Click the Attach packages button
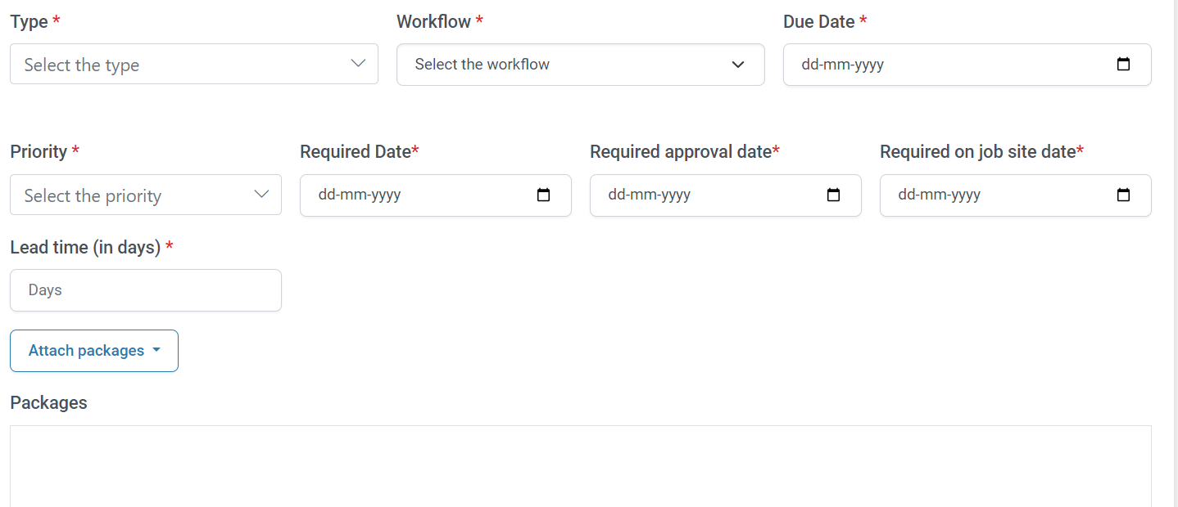1178x507 pixels. (87, 351)
